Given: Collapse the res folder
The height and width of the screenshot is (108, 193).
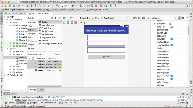Looking at the screenshot, I should click(x=8, y=49).
